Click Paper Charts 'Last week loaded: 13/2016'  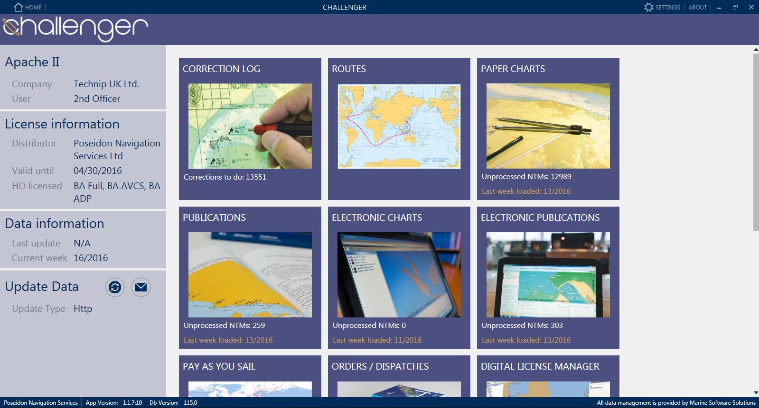(x=526, y=191)
